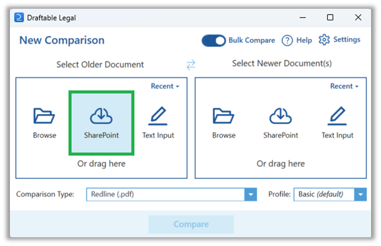Click the Comparison Type: label
This screenshot has height=246, width=381.
click(x=45, y=194)
